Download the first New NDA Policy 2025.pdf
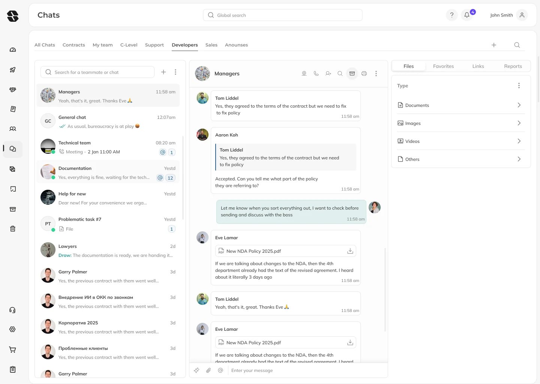The width and height of the screenshot is (540, 384). click(350, 251)
